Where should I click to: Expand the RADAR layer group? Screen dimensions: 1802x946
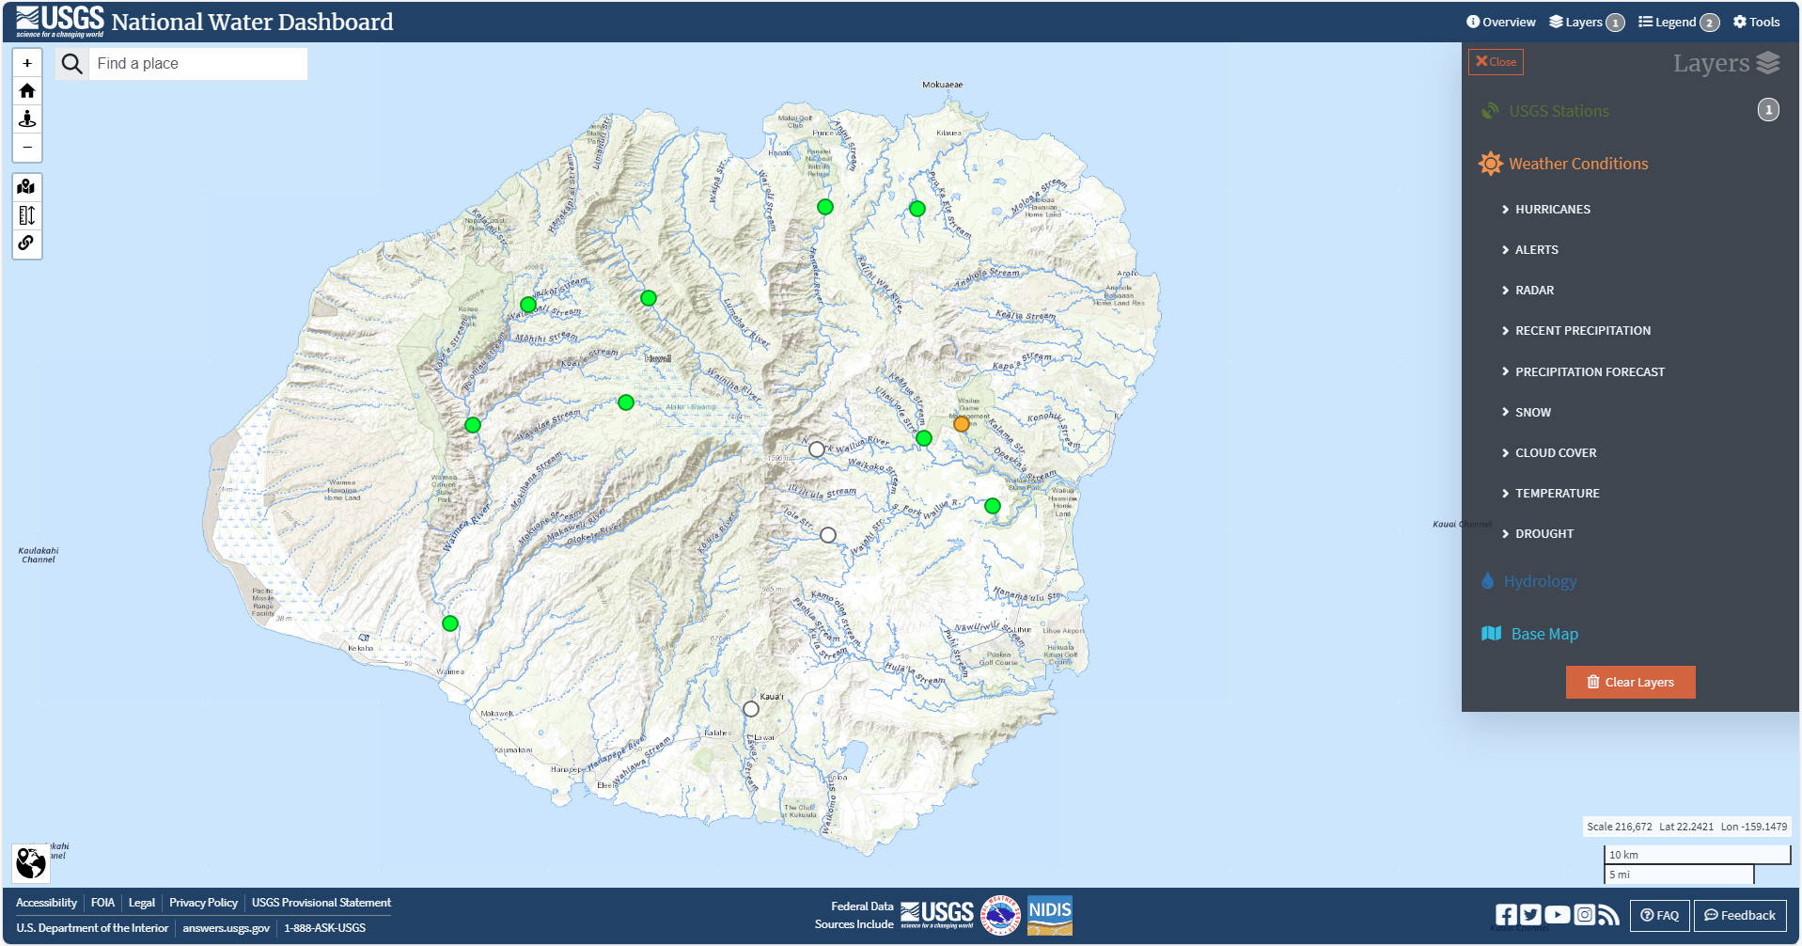click(1534, 291)
